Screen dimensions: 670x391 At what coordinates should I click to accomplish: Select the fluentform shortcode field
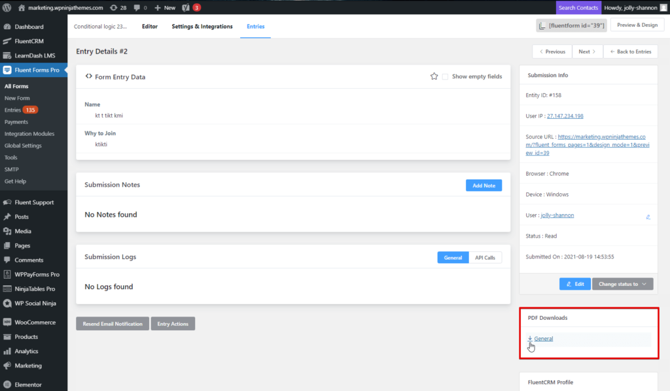pos(571,24)
